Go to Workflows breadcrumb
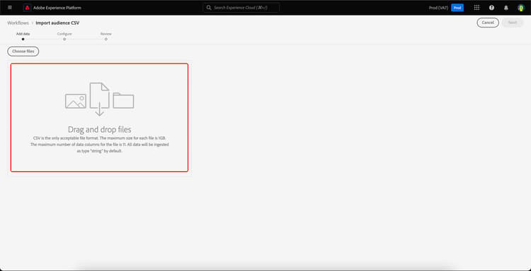 coord(18,23)
